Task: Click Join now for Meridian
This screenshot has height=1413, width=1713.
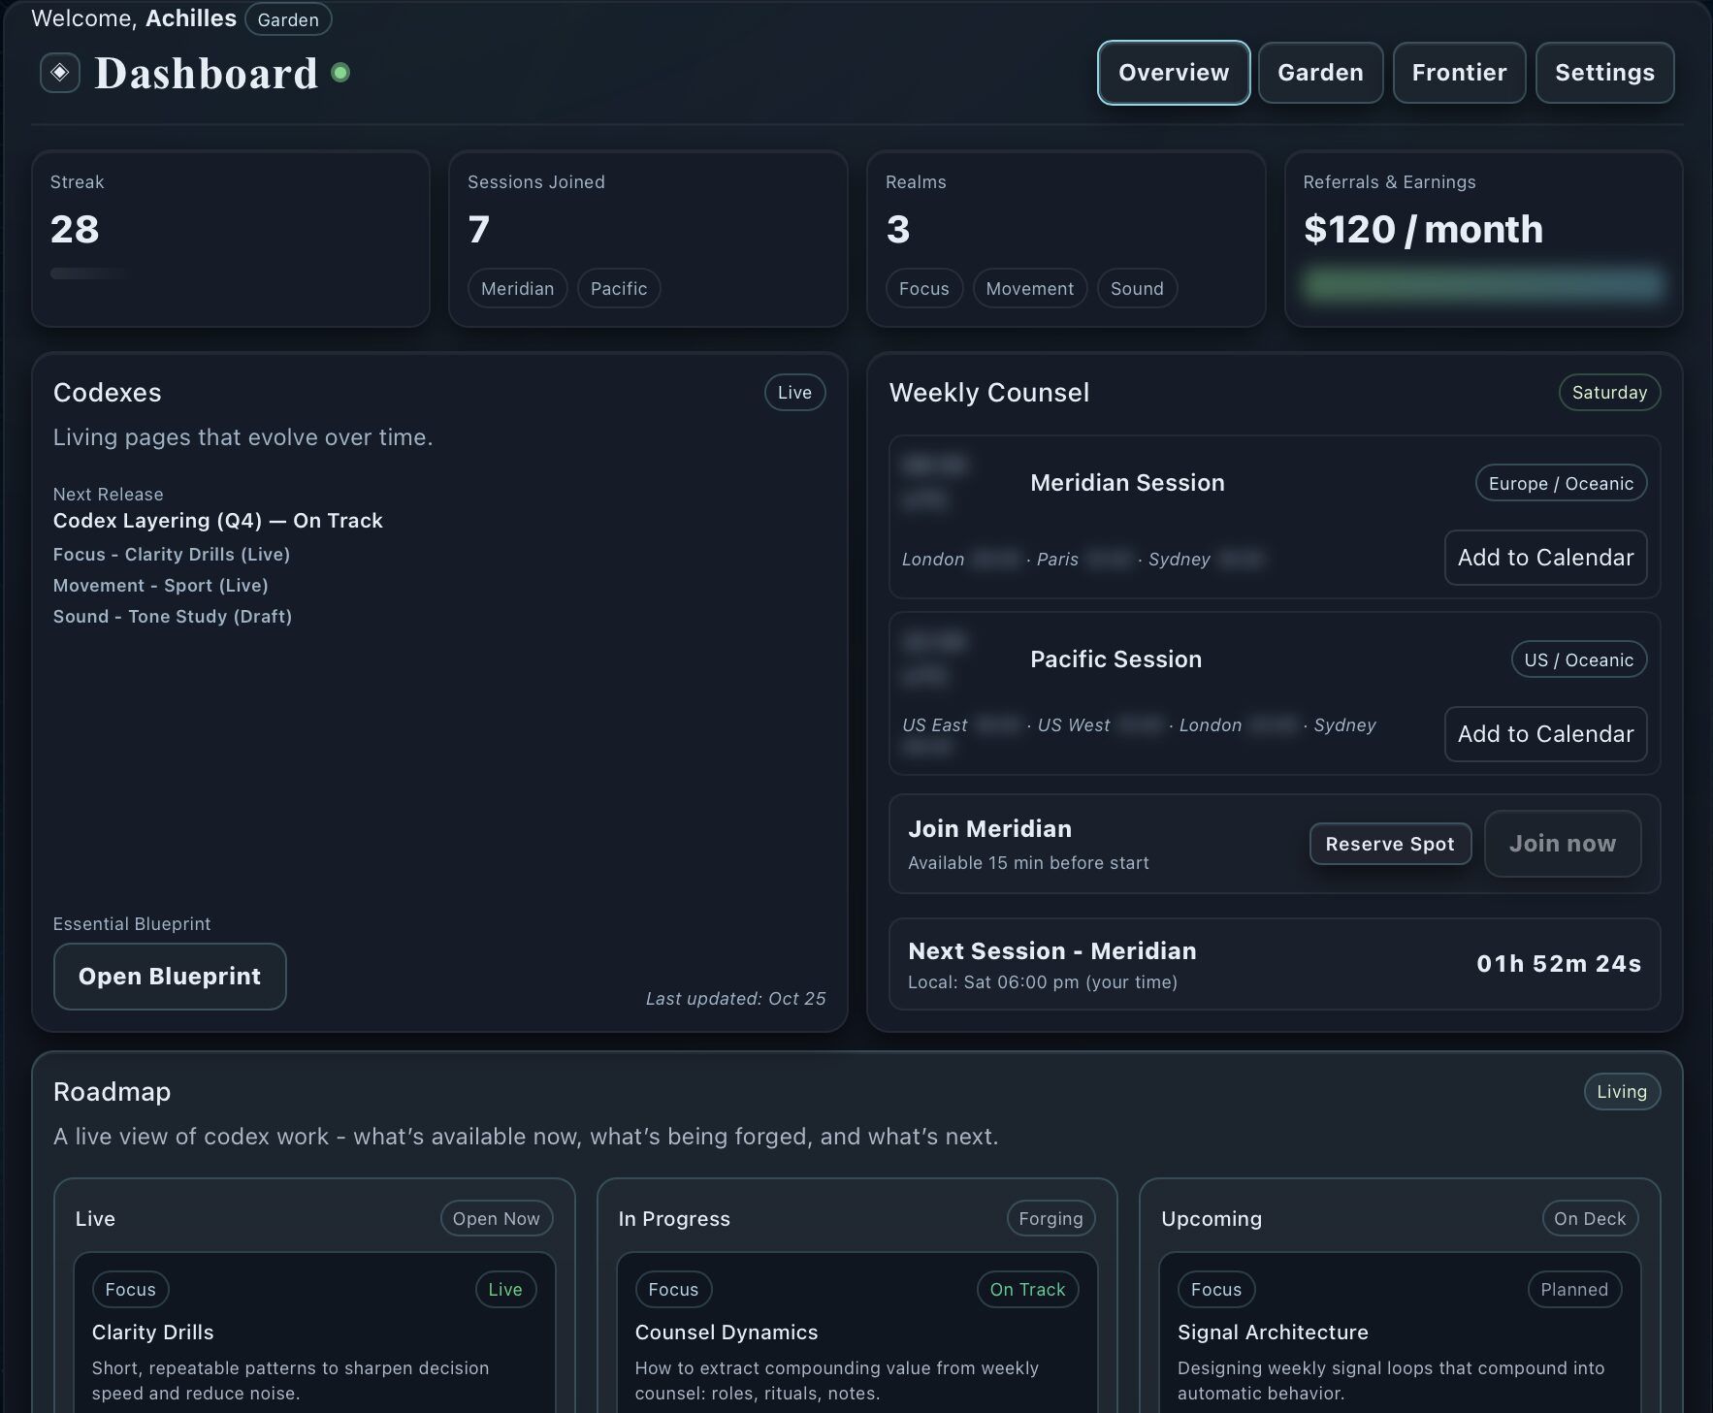Action: [x=1562, y=844]
